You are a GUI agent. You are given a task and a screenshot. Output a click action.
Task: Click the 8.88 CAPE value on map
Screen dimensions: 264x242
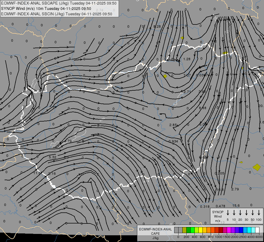pos(203,108)
